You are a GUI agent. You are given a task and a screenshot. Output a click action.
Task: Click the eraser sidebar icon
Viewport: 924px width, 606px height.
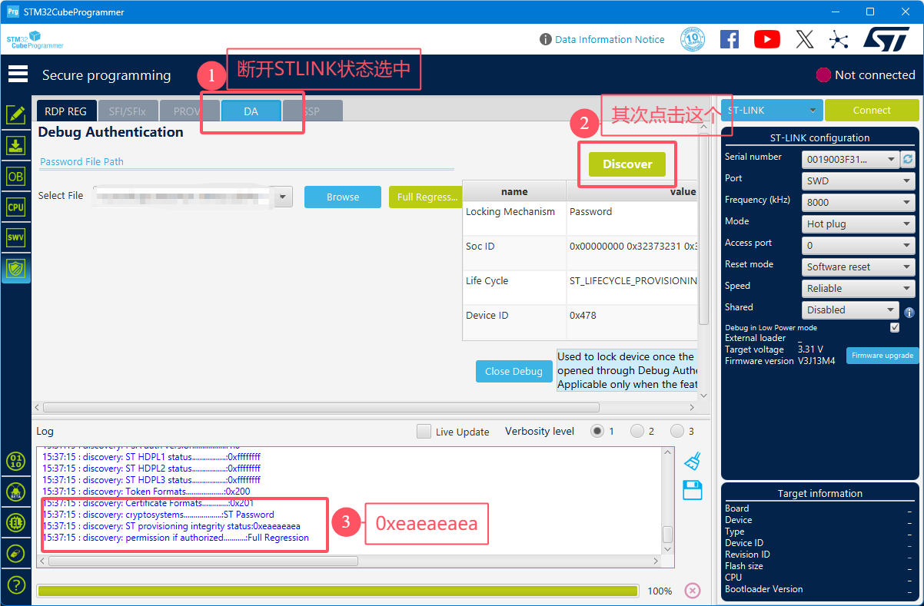pos(15,553)
